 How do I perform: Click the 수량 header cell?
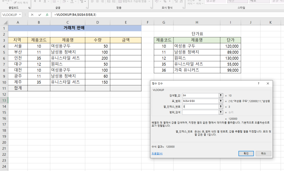(x=98, y=40)
